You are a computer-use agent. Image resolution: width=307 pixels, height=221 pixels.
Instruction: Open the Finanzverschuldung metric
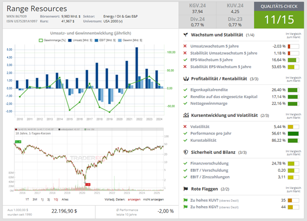pos(210,164)
